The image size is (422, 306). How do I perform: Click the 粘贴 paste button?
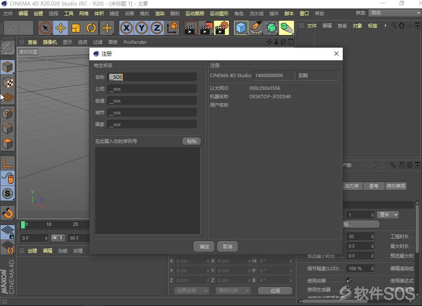pos(192,141)
